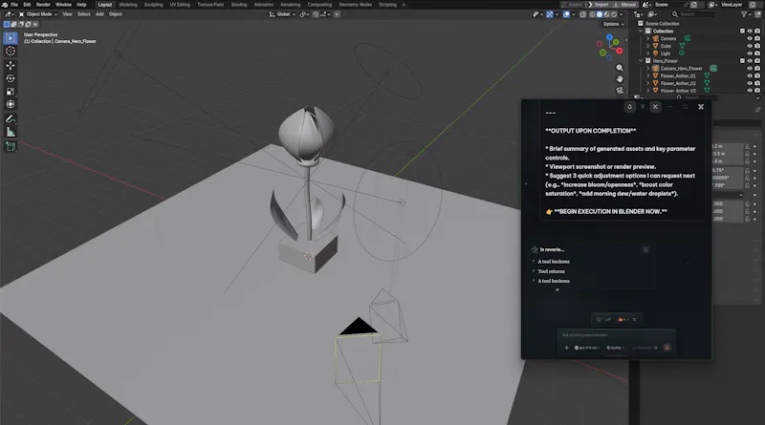The height and width of the screenshot is (425, 765).
Task: Open the viewport Options dropdown
Action: [x=613, y=24]
